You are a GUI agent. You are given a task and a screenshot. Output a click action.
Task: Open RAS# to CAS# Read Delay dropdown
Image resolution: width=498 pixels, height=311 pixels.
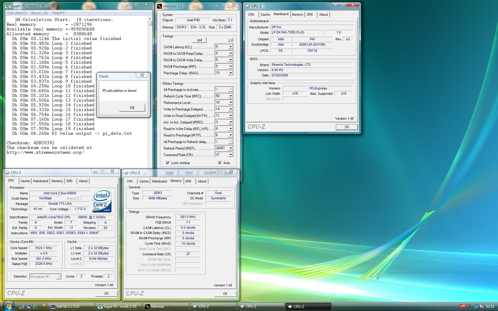(x=231, y=53)
